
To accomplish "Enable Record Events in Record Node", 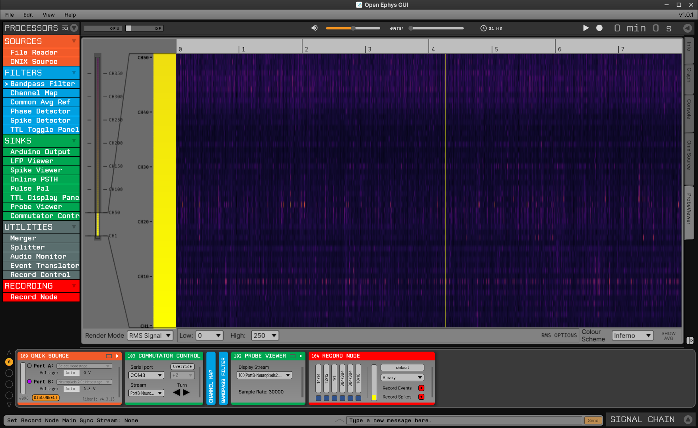I will click(421, 388).
